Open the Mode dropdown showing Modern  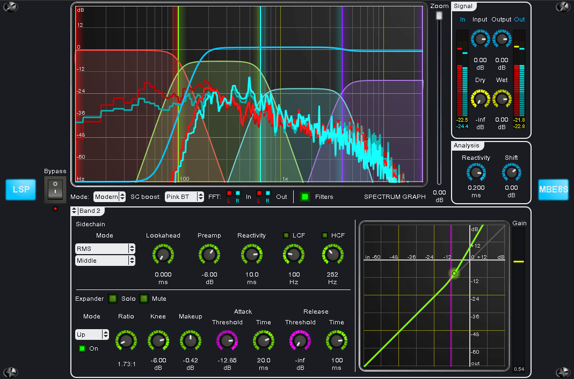110,197
